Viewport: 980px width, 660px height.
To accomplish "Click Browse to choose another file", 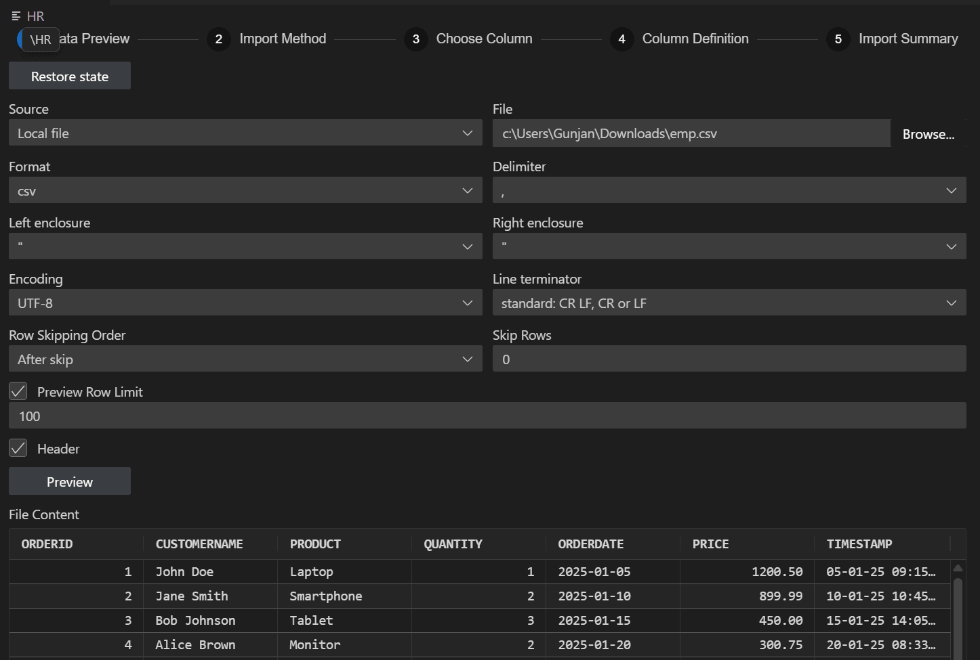I will 928,133.
